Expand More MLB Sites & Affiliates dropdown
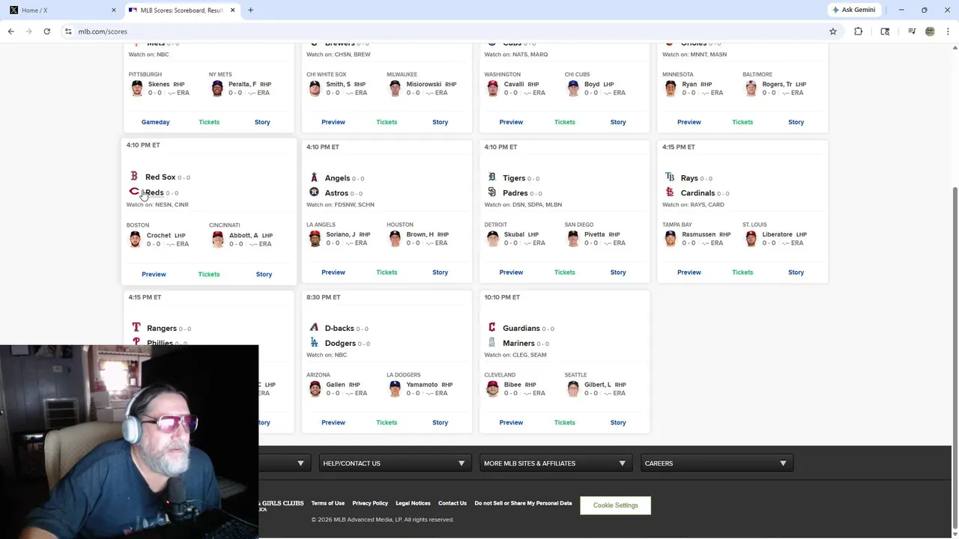 [x=556, y=463]
